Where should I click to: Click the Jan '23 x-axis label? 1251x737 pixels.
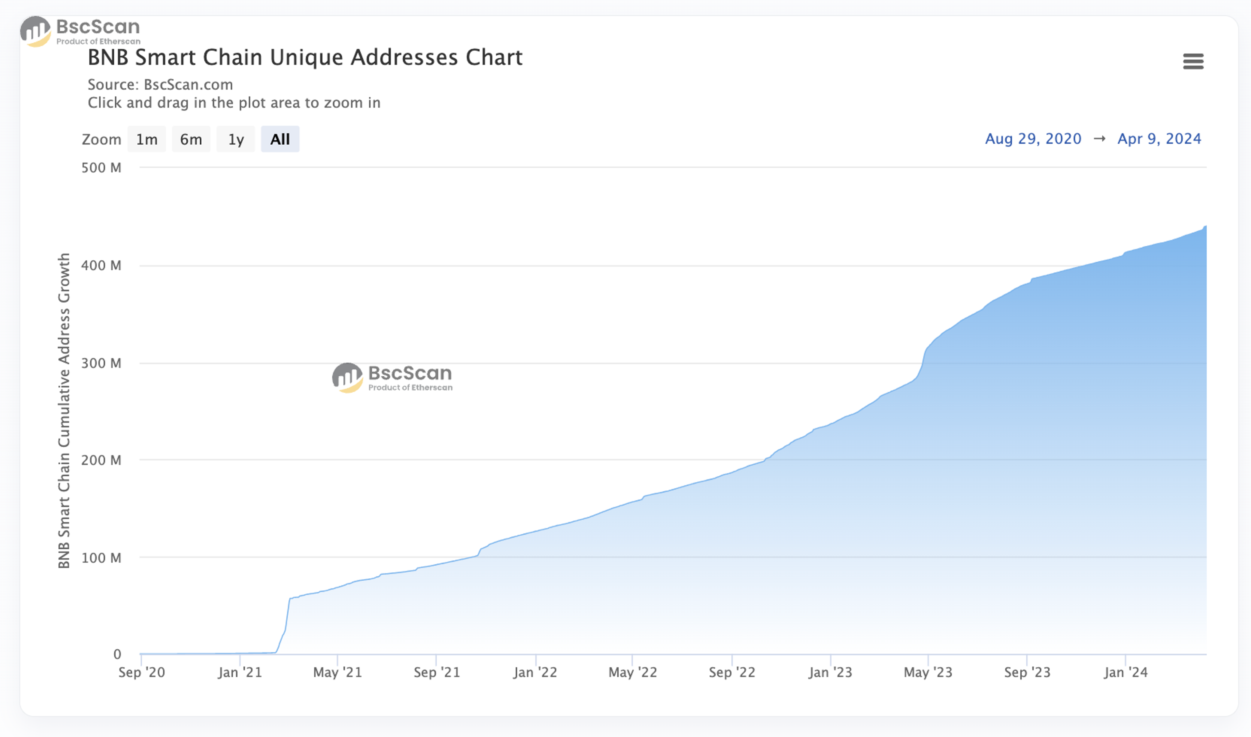pyautogui.click(x=830, y=672)
